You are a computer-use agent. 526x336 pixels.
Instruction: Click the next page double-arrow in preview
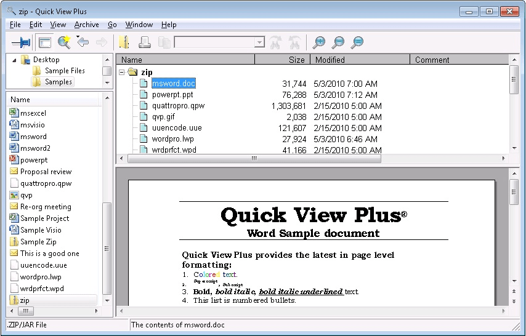click(514, 302)
